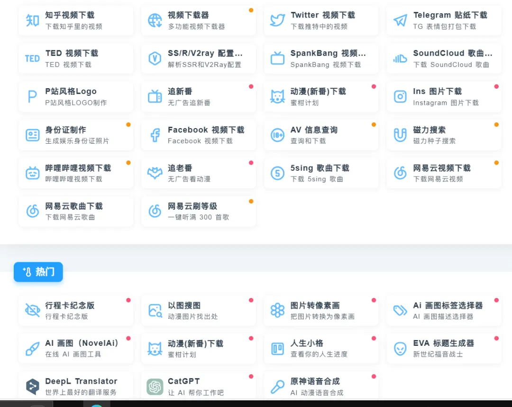The image size is (512, 407).
Task: Click the '下载 SoundCloud 歌曲' description text
Action: point(451,65)
